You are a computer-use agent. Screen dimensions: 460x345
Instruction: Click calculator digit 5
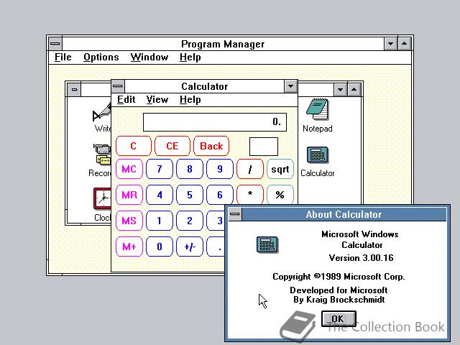point(190,195)
